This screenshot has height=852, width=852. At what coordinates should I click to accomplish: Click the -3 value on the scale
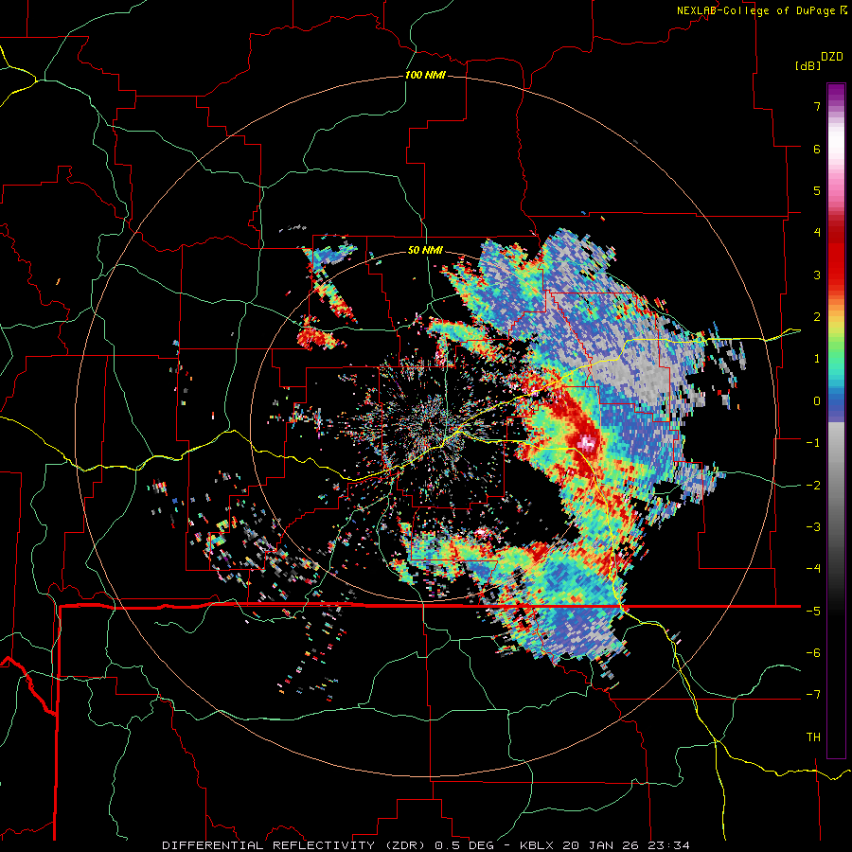(x=813, y=527)
